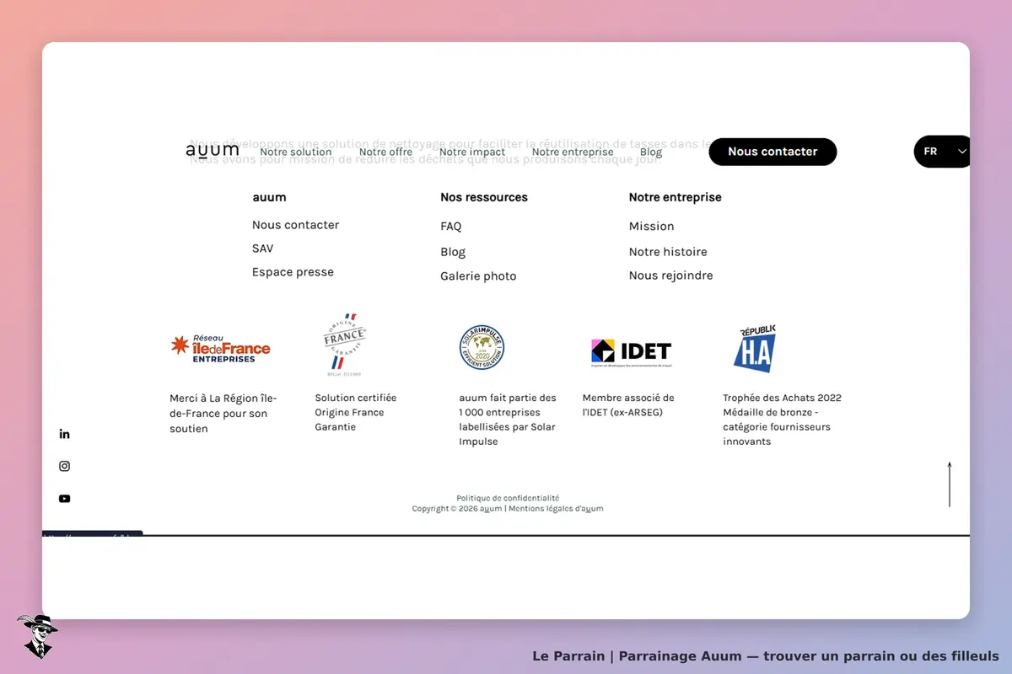Image resolution: width=1012 pixels, height=674 pixels.
Task: Open the Nous rejoindre link
Action: pyautogui.click(x=671, y=275)
